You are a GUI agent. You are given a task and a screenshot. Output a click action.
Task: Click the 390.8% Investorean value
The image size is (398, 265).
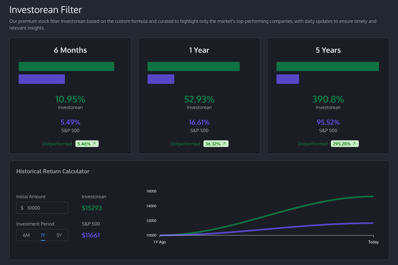pyautogui.click(x=328, y=99)
